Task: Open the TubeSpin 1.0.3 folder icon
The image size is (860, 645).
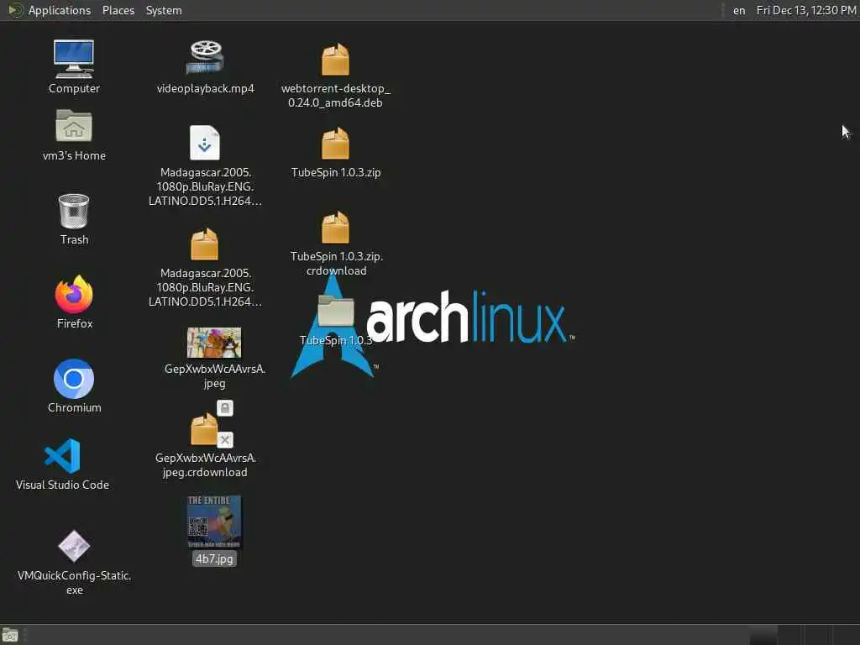Action: click(336, 311)
